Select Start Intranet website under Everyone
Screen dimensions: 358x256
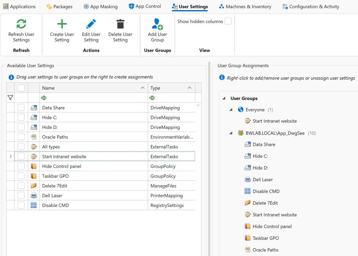[275, 121]
